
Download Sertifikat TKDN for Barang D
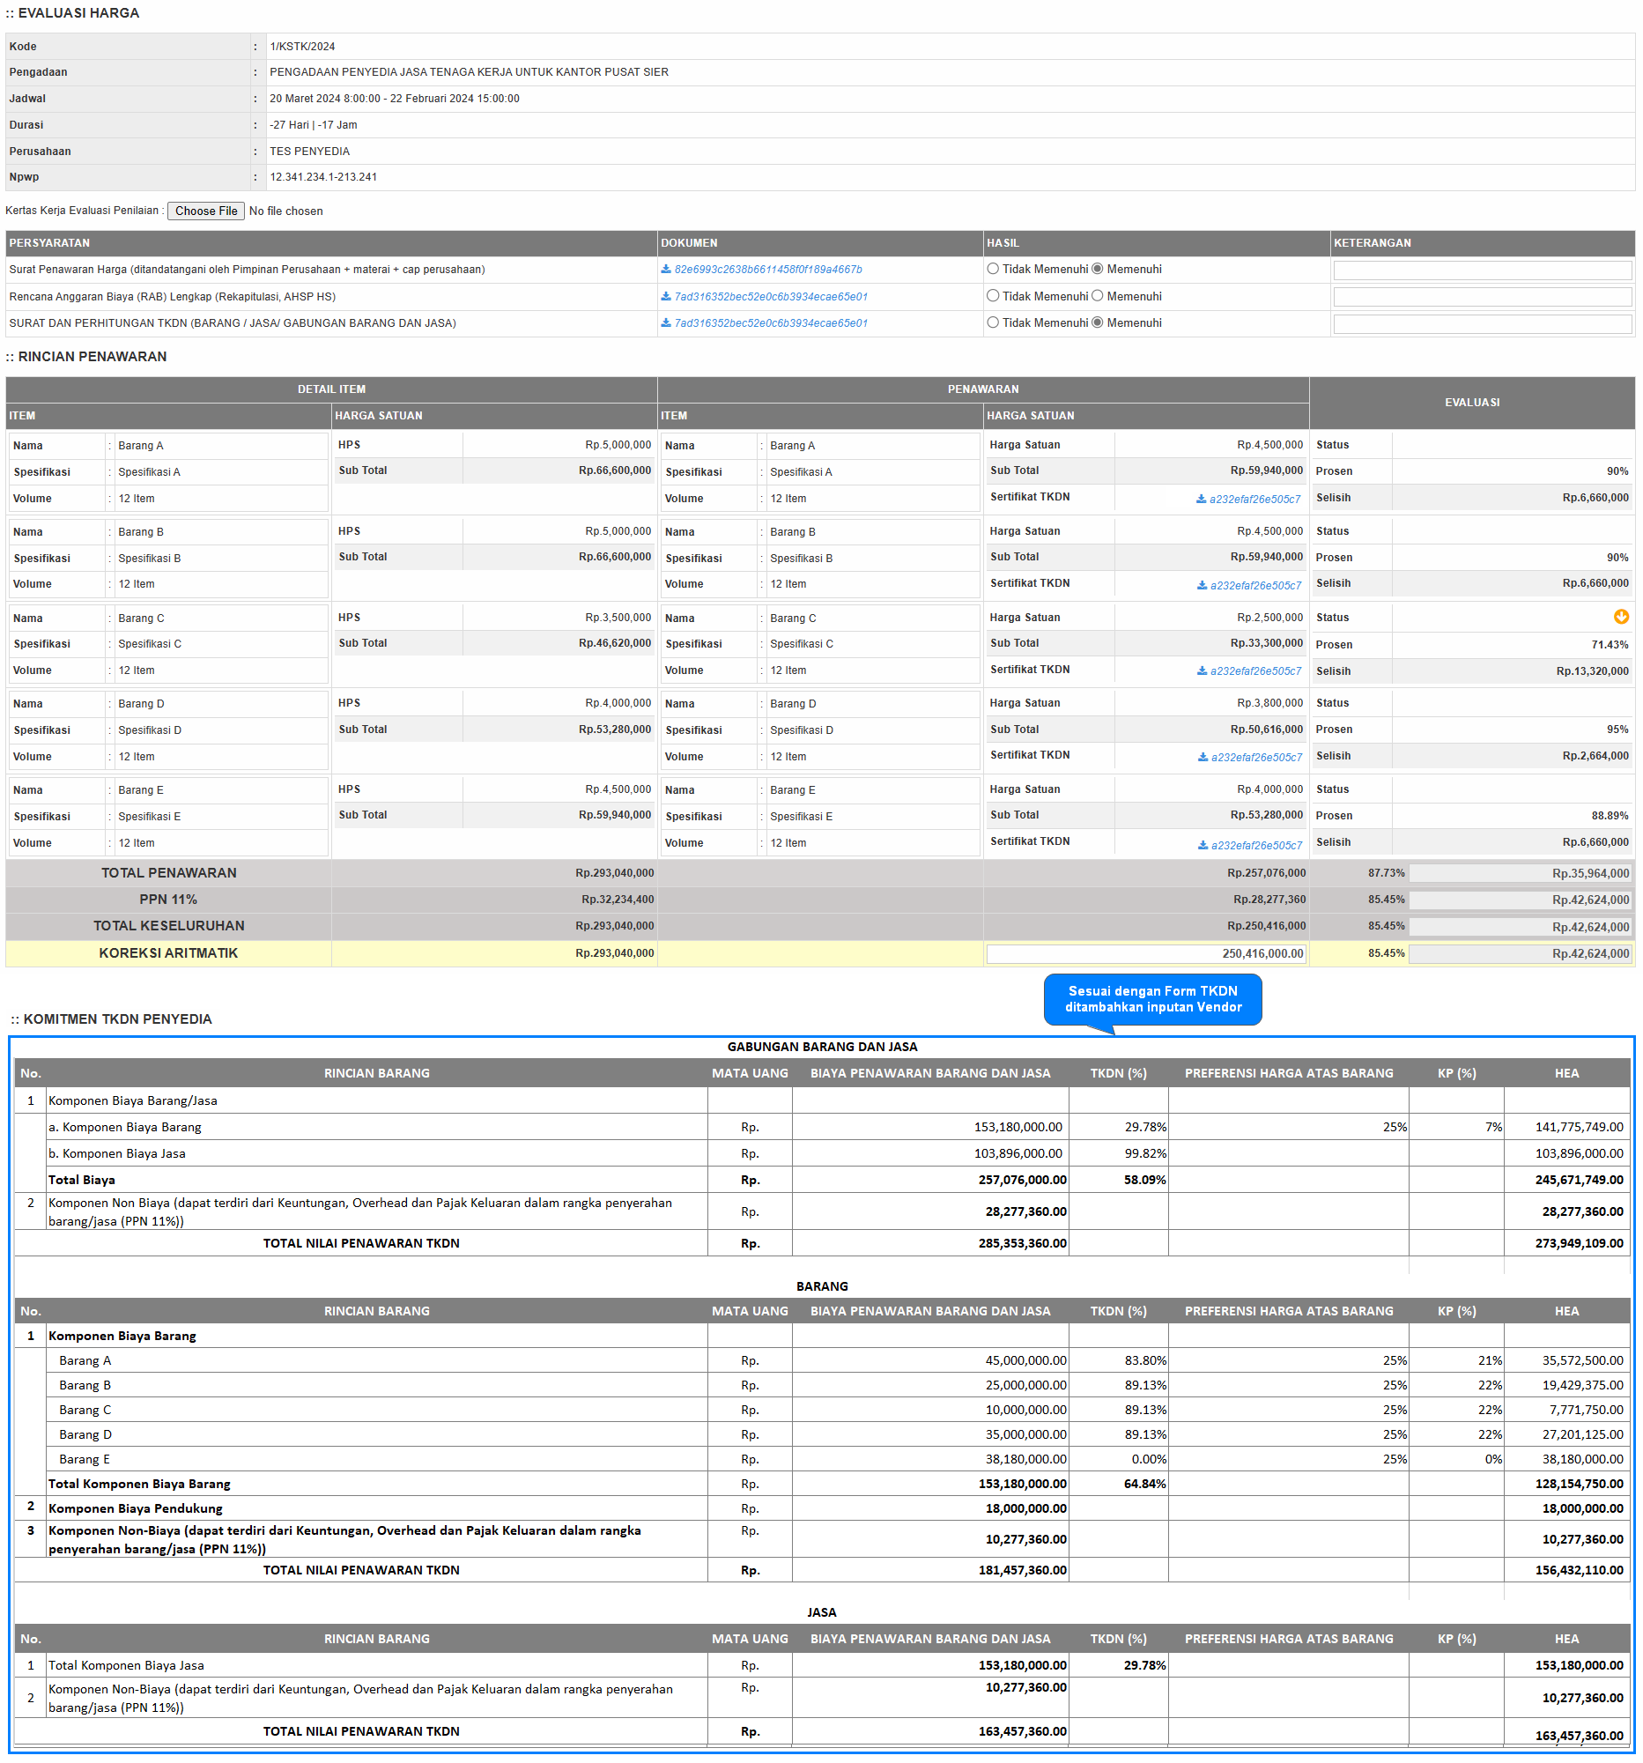click(1203, 758)
